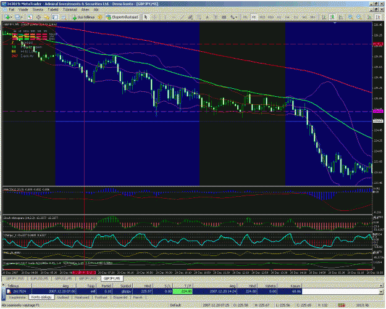Open the shapes dropdown in the line toolbar
Image resolution: width=386 pixels, height=309 pixels.
pos(237,17)
